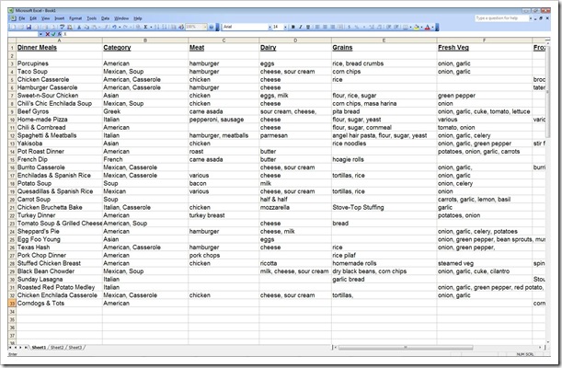Click the Cut scissors icon

pyautogui.click(x=79, y=27)
